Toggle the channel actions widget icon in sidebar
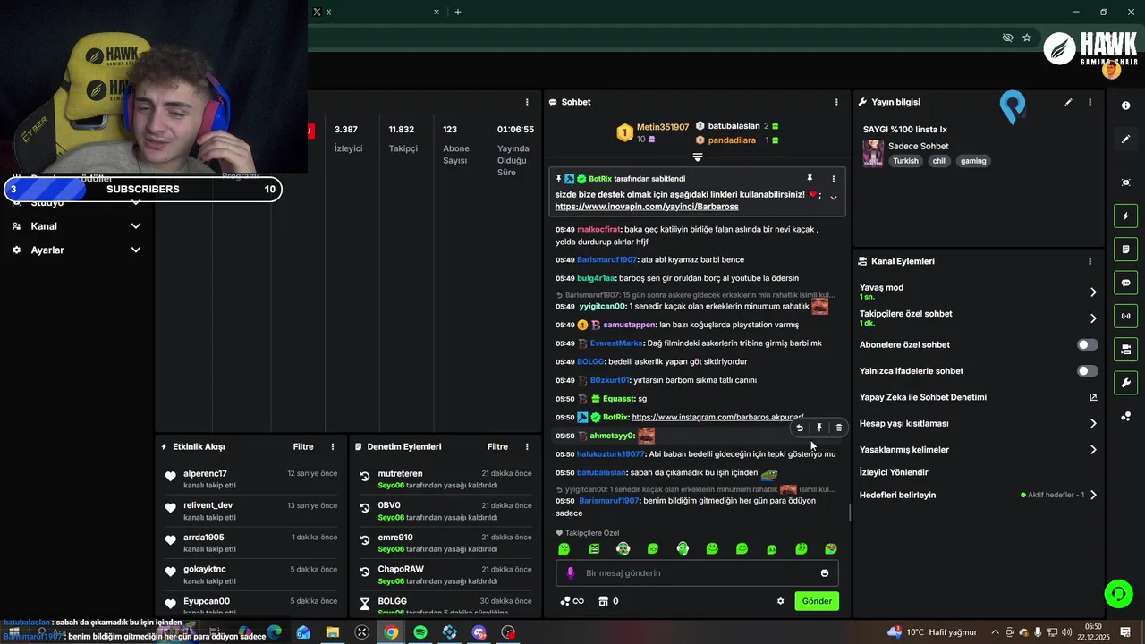This screenshot has height=644, width=1145. [1125, 349]
